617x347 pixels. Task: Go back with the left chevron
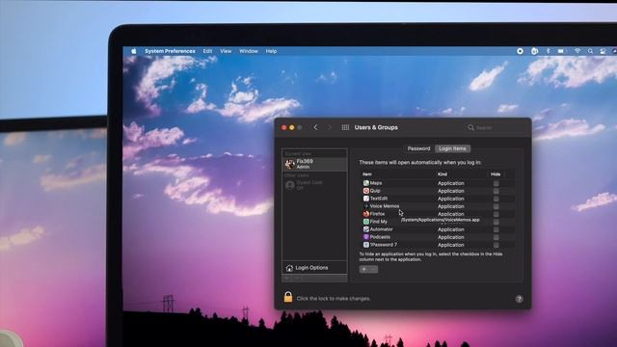[315, 127]
